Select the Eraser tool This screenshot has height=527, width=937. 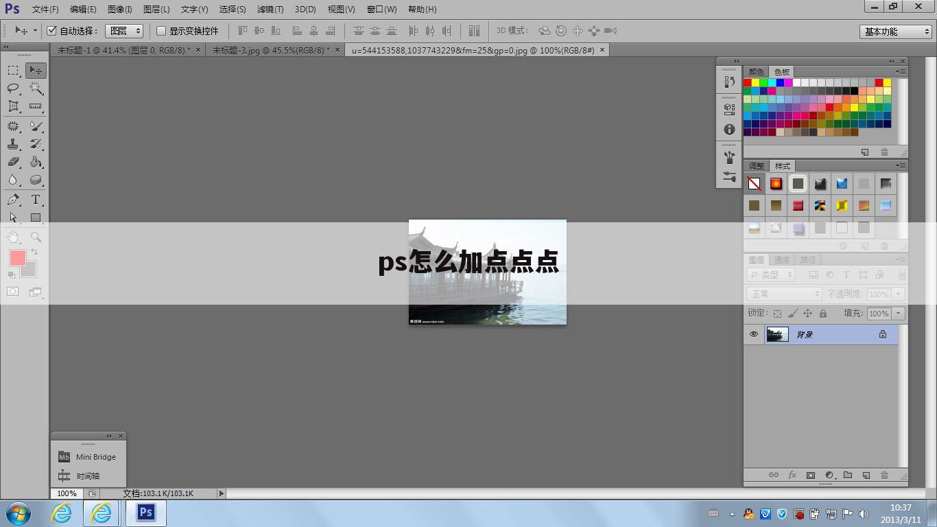click(x=13, y=162)
